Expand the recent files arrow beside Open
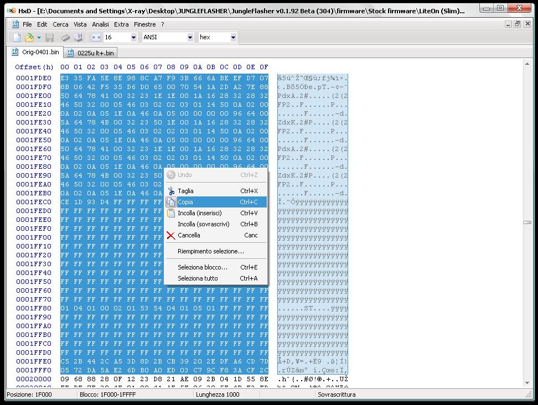 39,38
